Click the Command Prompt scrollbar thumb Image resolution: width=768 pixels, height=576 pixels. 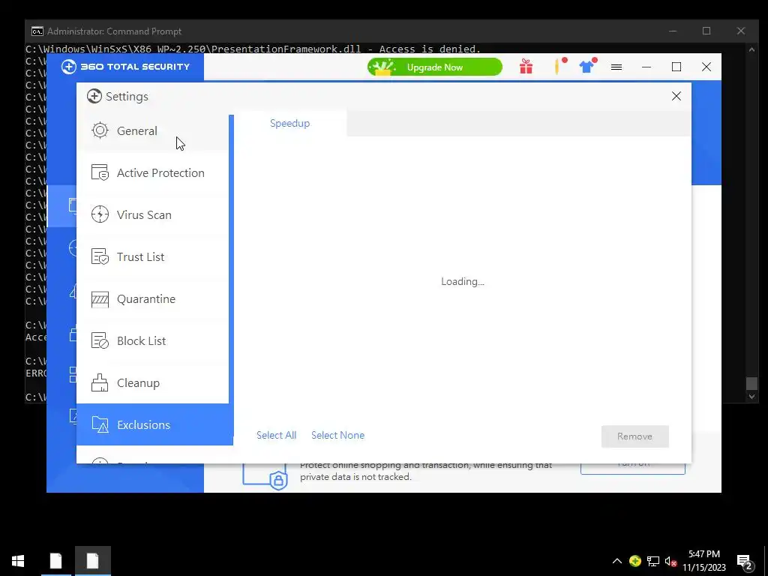[751, 383]
